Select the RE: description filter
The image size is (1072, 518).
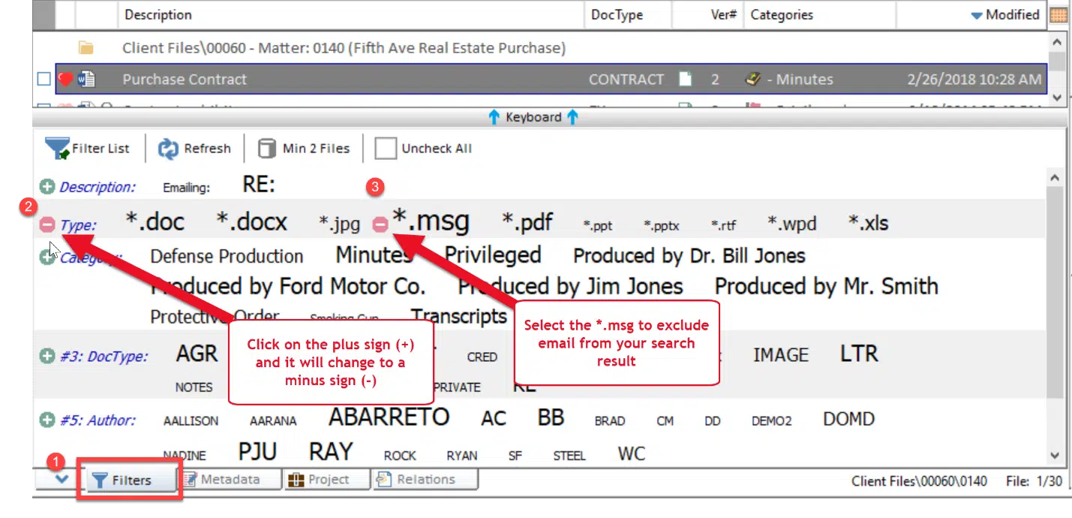(259, 184)
